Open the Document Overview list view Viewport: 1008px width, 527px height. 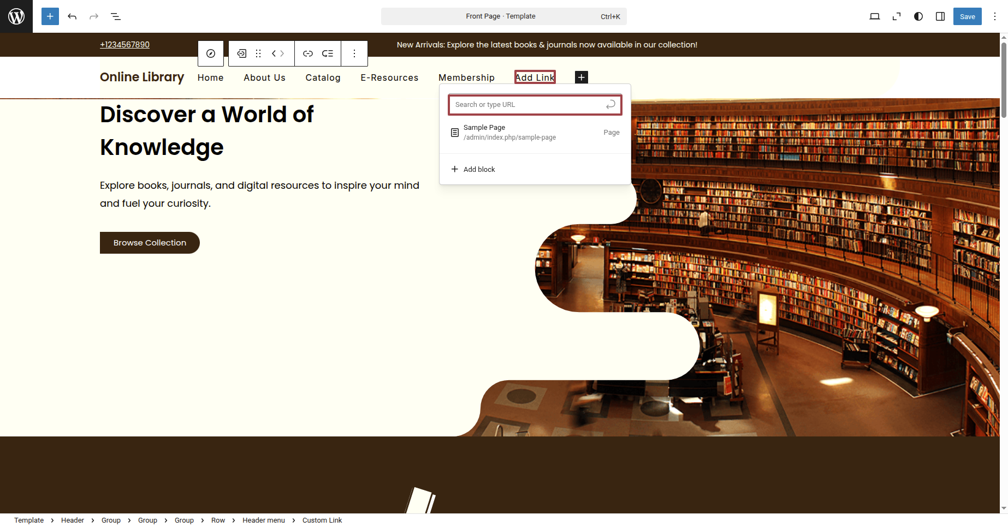116,16
